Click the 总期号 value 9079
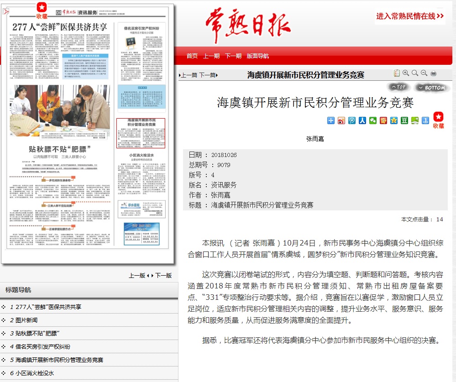 (224, 165)
